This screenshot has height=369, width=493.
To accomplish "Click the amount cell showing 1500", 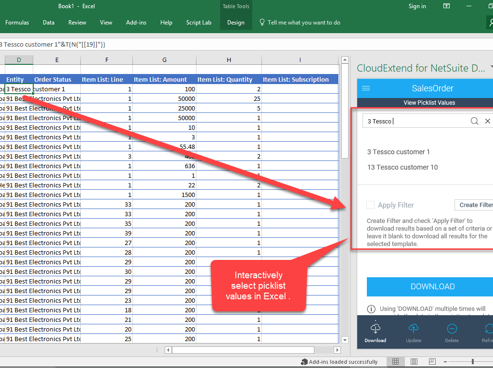I will 165,195.
